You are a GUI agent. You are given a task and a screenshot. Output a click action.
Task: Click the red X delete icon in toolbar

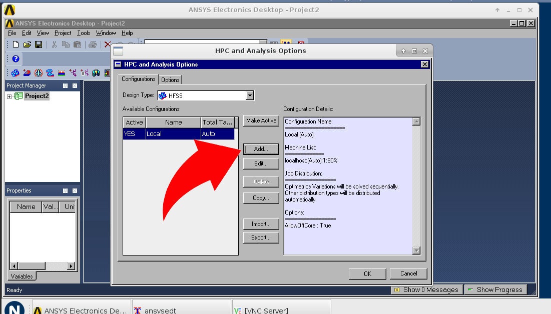point(108,44)
